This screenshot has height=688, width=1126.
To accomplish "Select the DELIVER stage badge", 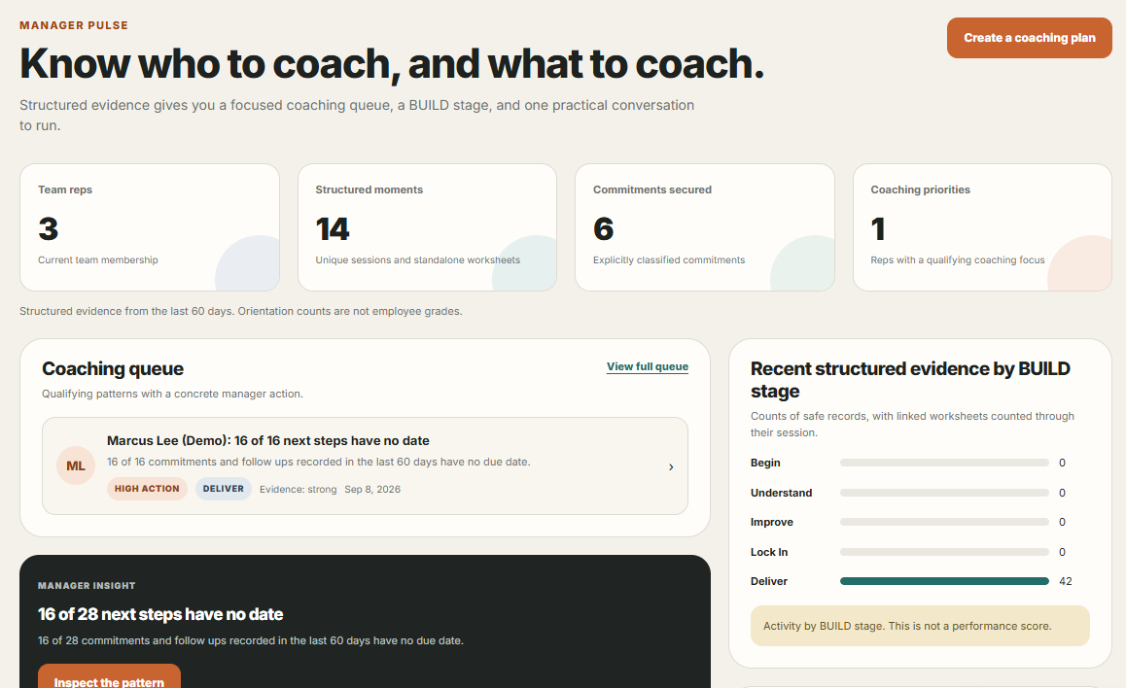I will [x=224, y=489].
